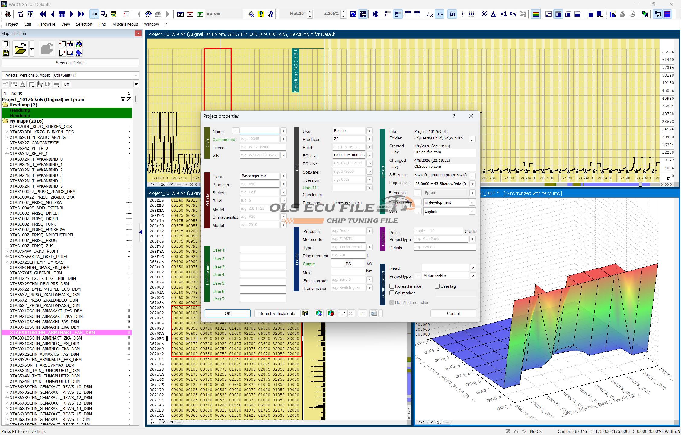
Task: Open the Project state dropdown
Action: coord(472,202)
